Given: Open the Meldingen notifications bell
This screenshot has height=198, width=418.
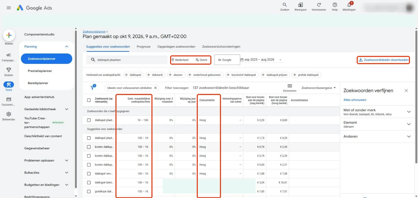Looking at the screenshot, I should pyautogui.click(x=349, y=7).
